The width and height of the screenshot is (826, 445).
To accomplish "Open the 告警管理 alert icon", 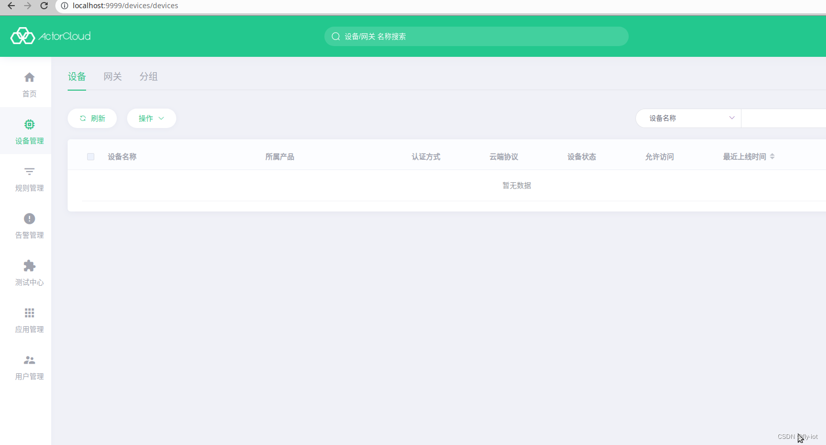I will point(29,219).
